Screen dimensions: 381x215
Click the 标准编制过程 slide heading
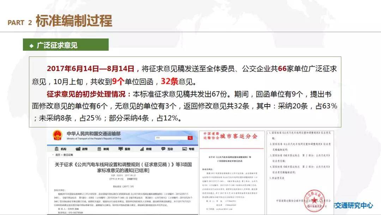(x=74, y=21)
